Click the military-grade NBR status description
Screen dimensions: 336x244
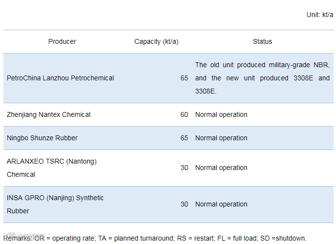pos(262,78)
